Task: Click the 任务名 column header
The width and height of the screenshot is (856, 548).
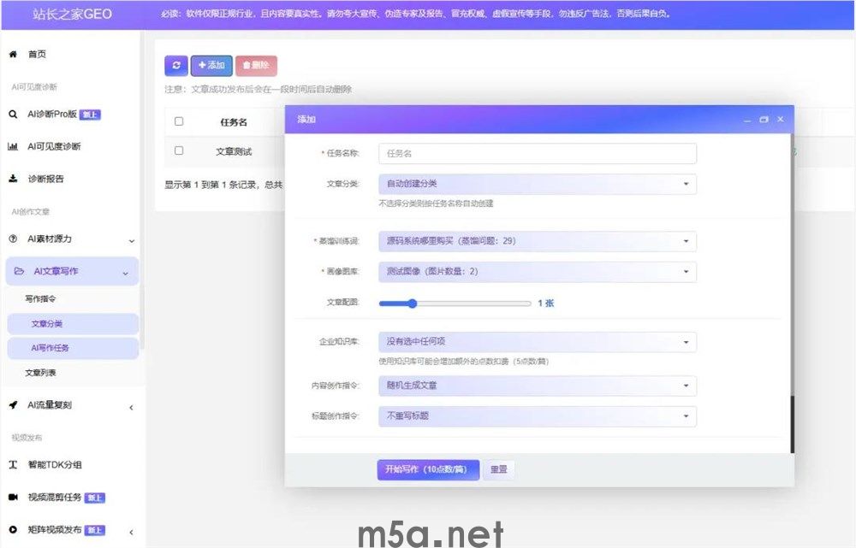Action: point(234,122)
